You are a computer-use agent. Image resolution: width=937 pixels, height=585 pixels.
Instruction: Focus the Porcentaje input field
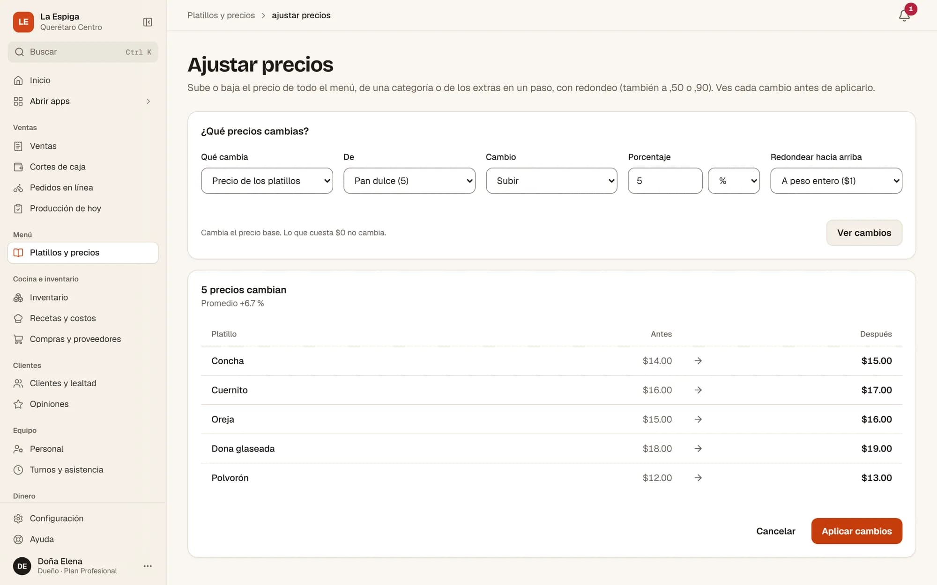click(665, 181)
